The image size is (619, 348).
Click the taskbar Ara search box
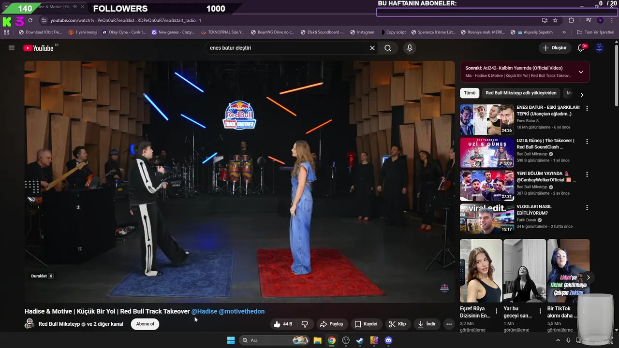tap(274, 340)
